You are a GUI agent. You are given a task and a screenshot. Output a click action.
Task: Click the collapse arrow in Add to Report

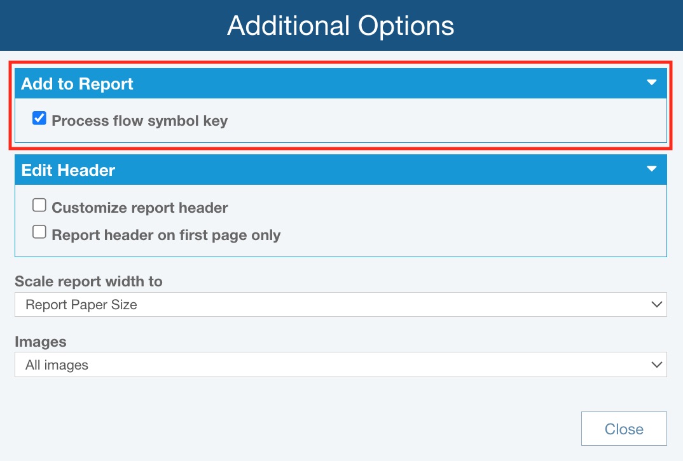point(651,83)
